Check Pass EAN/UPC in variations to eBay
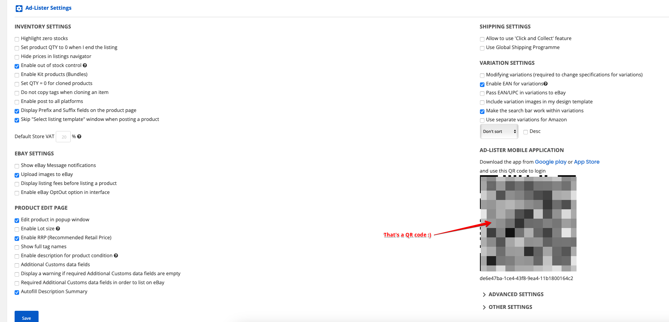This screenshot has height=322, width=669. tap(482, 93)
